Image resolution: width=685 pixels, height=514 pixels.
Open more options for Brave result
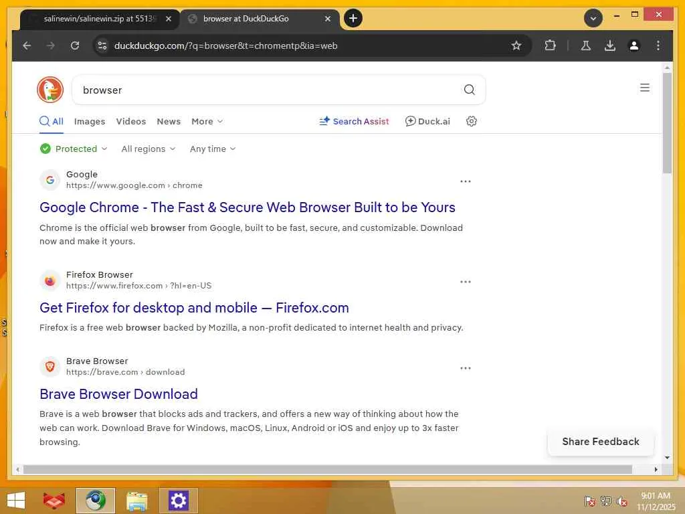click(x=466, y=368)
